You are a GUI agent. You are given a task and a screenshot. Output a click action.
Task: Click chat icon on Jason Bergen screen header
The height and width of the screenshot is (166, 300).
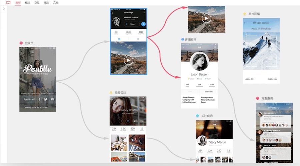pyautogui.click(x=215, y=47)
